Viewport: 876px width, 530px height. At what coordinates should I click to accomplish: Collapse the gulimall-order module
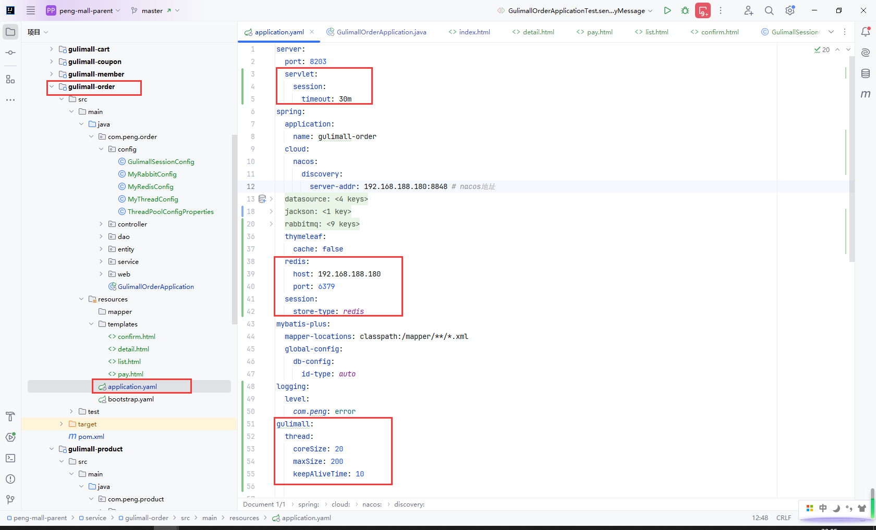(51, 86)
